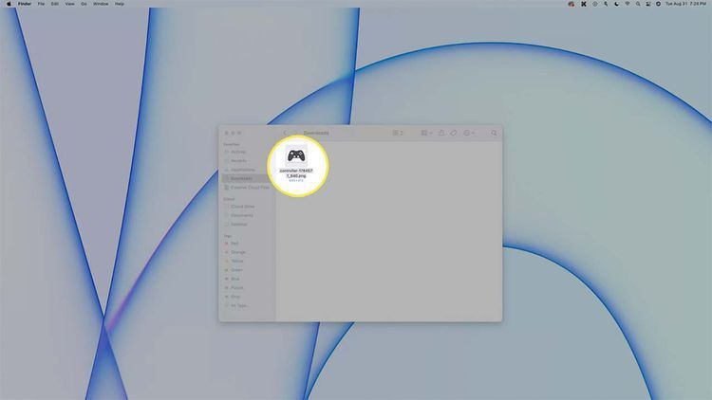The height and width of the screenshot is (400, 712).
Task: Open the File menu in menu bar
Action: click(x=41, y=4)
